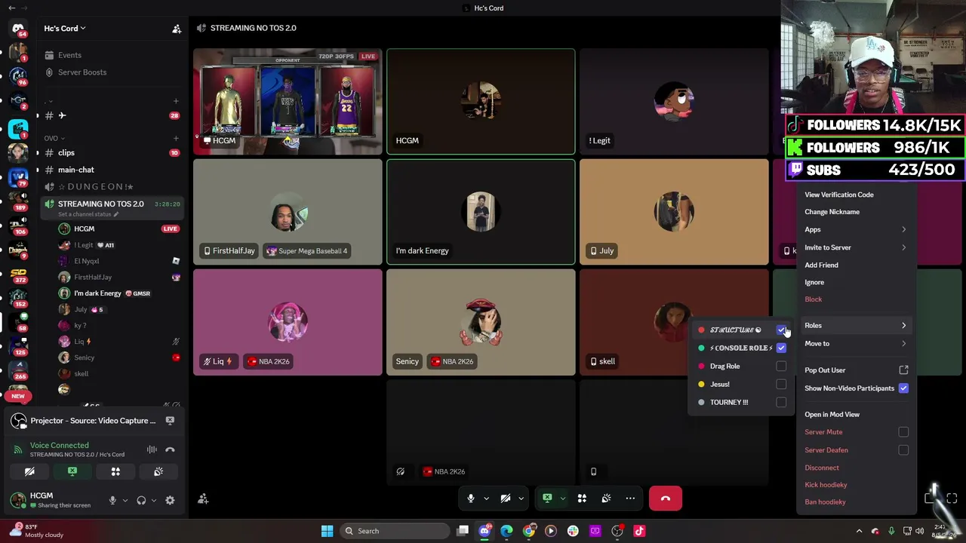The image size is (966, 543).
Task: Check the Jesus! role checkbox
Action: click(781, 384)
